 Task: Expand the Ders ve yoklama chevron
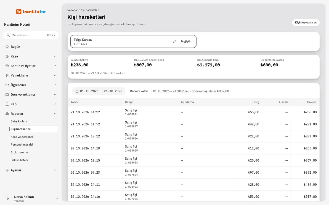click(55, 95)
